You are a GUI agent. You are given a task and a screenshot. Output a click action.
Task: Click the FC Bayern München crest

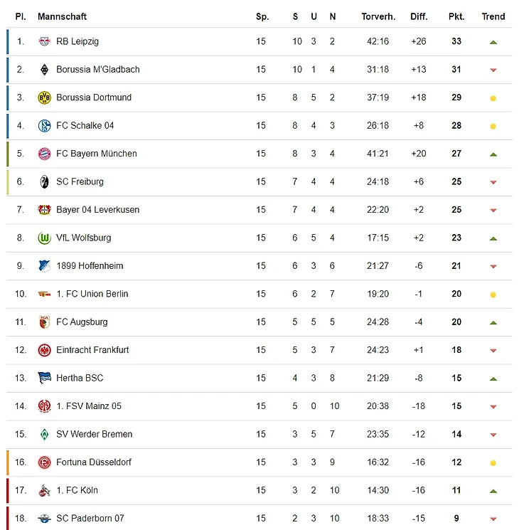44,154
